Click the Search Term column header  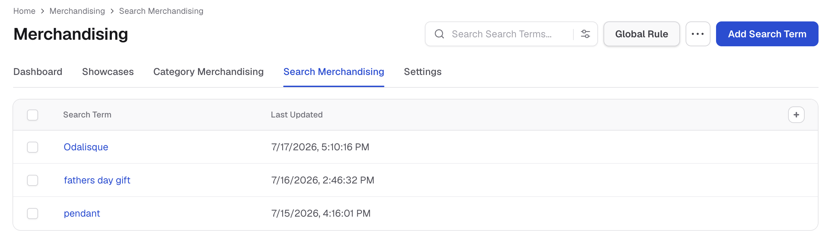(x=87, y=115)
